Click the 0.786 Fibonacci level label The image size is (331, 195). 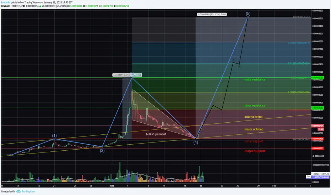point(298,43)
